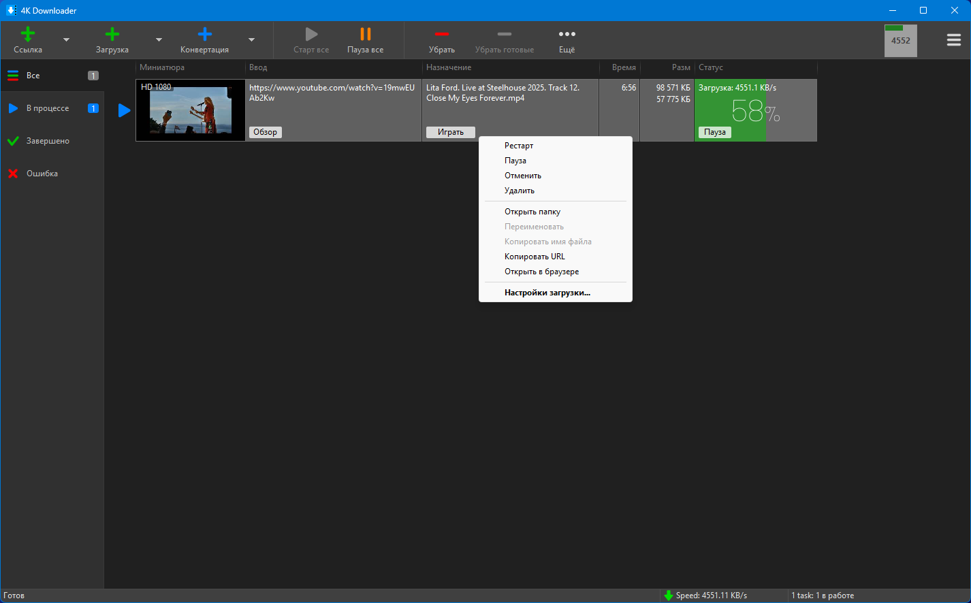Open the hamburger main menu icon
971x603 pixels.
pyautogui.click(x=954, y=40)
